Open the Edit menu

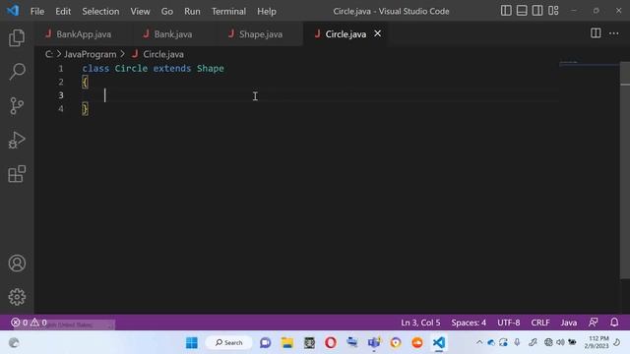(63, 11)
